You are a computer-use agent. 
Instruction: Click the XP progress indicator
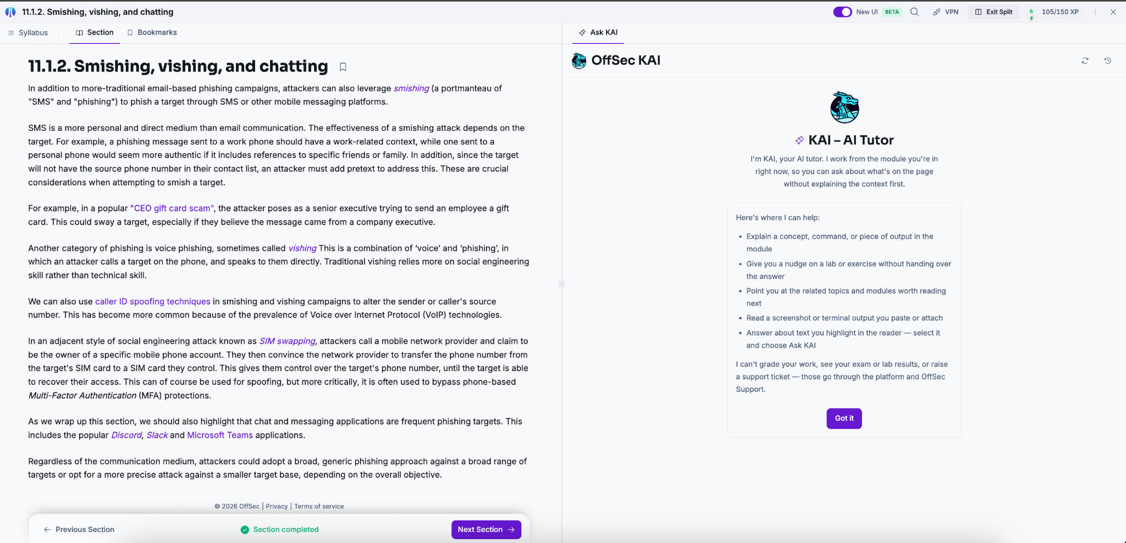[1053, 12]
